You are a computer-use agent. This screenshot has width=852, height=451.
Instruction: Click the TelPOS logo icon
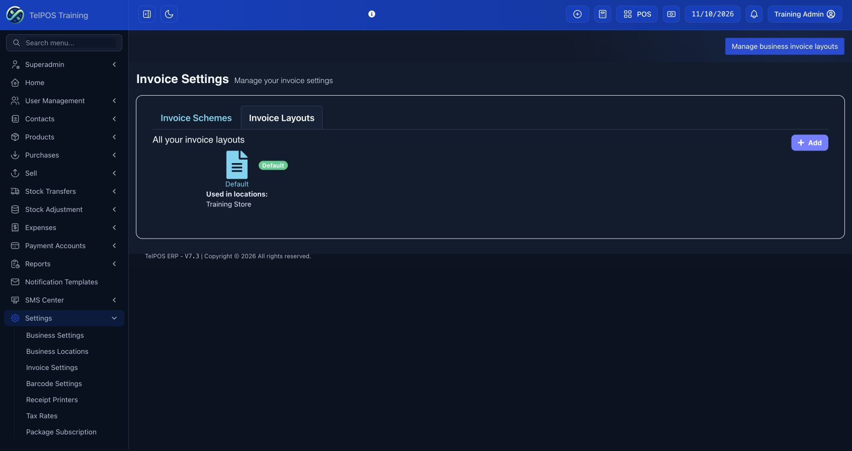tap(15, 15)
